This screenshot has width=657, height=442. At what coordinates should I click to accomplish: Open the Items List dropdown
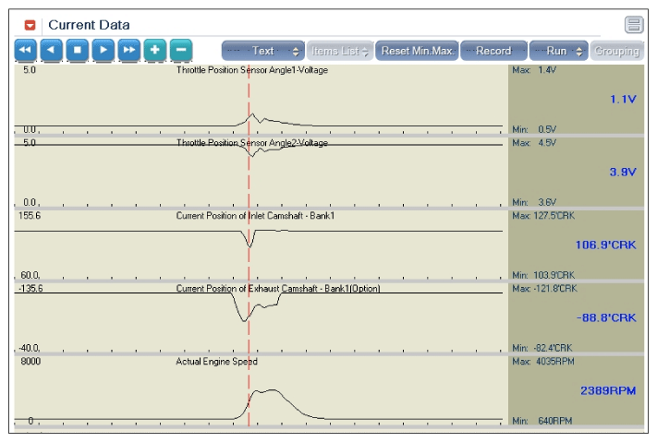point(339,51)
